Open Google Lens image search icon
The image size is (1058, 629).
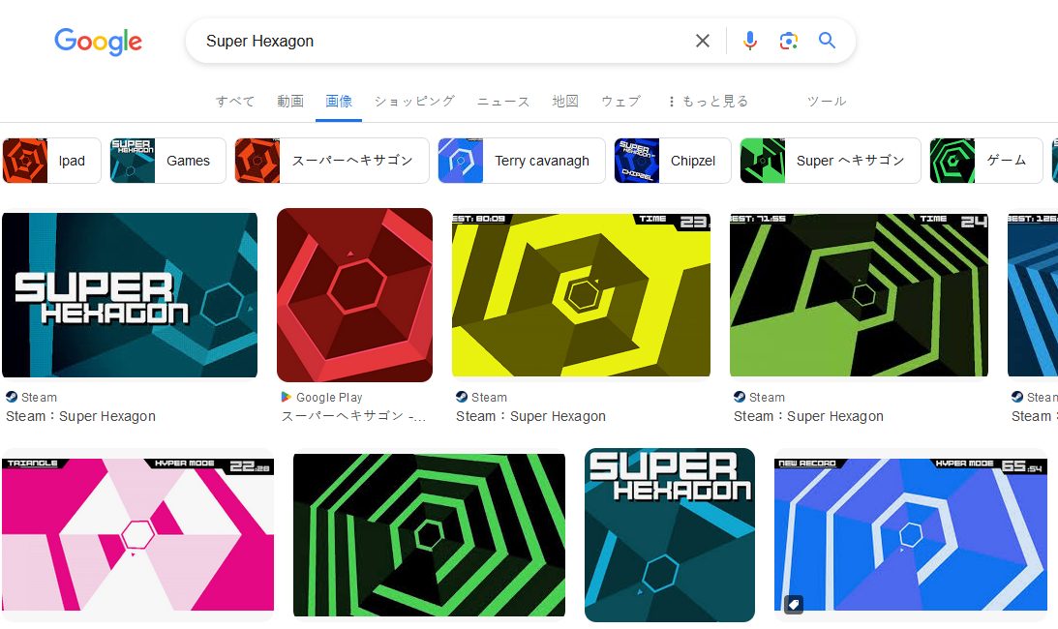pyautogui.click(x=788, y=42)
